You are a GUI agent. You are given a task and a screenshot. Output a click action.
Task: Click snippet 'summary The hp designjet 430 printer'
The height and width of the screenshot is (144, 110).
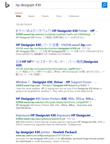(60, 140)
